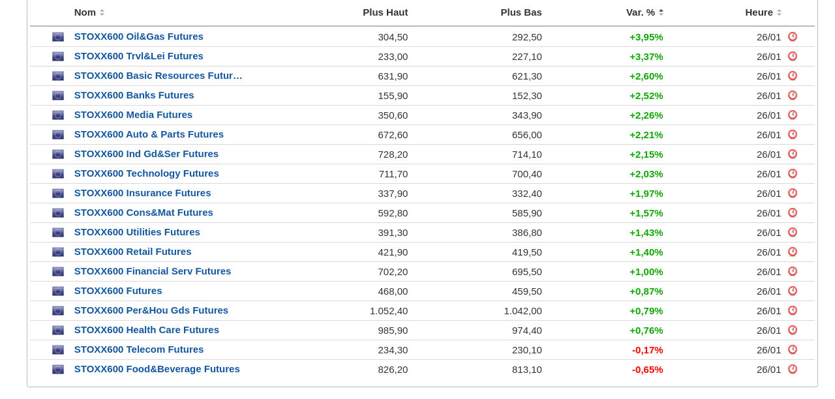Click the flag icon beside STOXX600 Food&Beverage Futures
Screen dimensions: 835x399
coord(58,370)
